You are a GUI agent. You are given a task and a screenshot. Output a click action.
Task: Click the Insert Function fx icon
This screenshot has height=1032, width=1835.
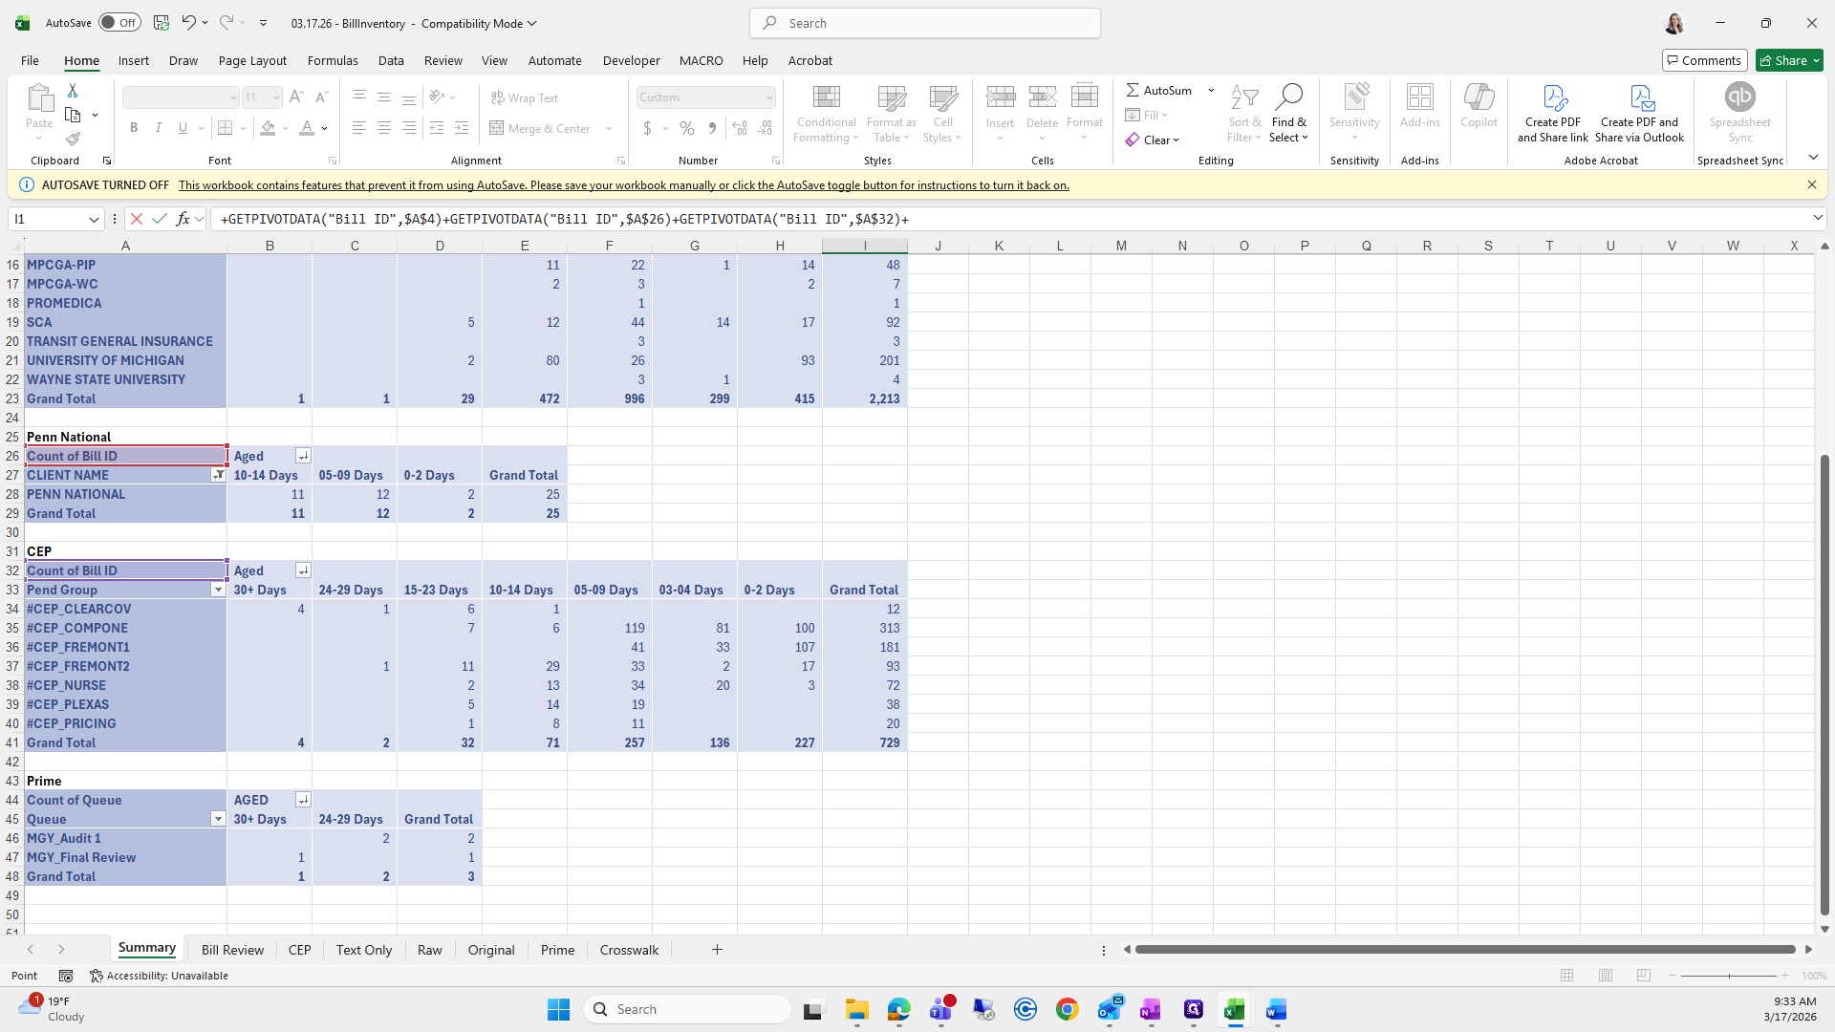click(x=183, y=219)
